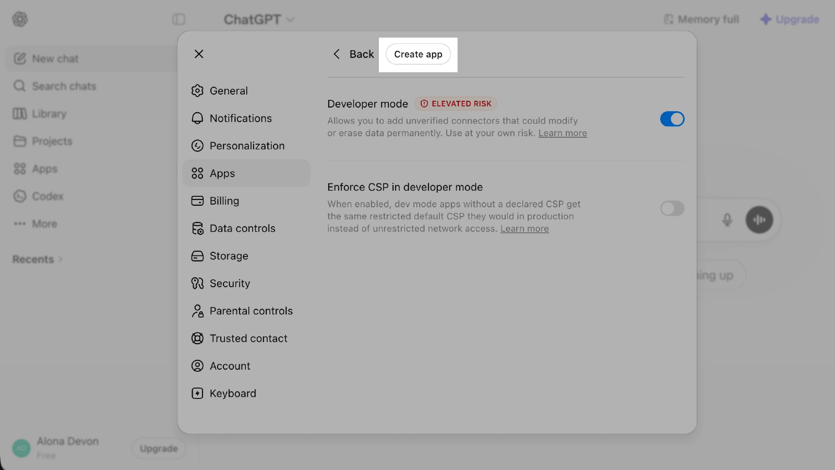Viewport: 835px width, 470px height.
Task: Click the ChatGPT logo icon
Action: tap(20, 19)
